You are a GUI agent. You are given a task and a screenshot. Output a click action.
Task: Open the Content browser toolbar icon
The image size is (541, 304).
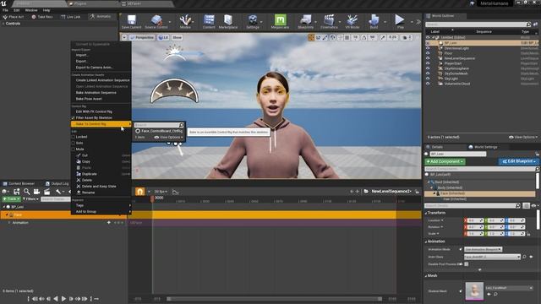209,20
